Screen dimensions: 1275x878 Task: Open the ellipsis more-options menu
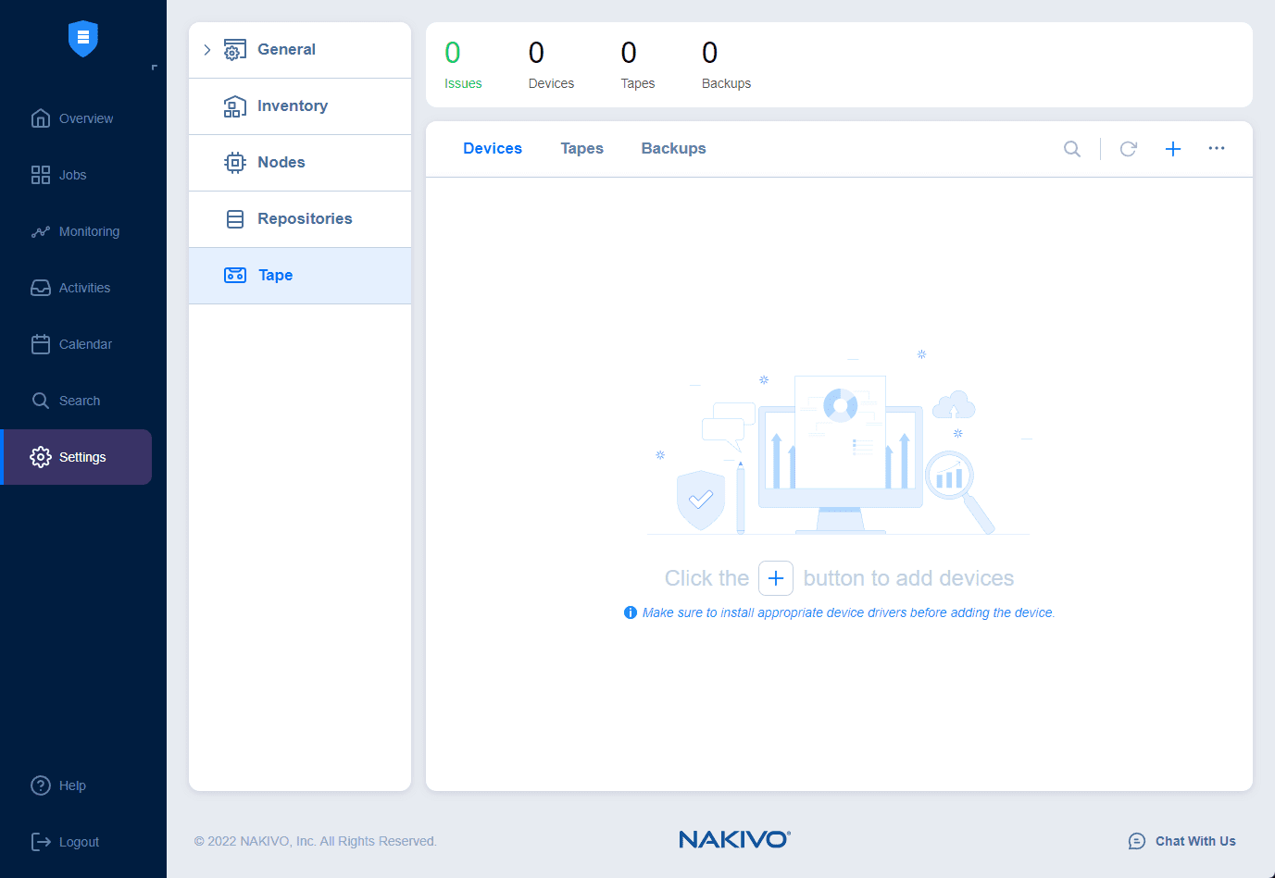(1217, 148)
